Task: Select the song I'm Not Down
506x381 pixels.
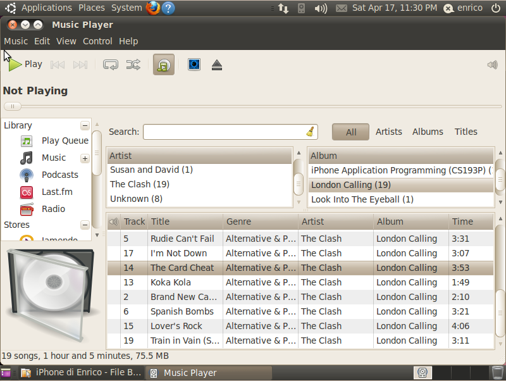Action: tap(300, 253)
